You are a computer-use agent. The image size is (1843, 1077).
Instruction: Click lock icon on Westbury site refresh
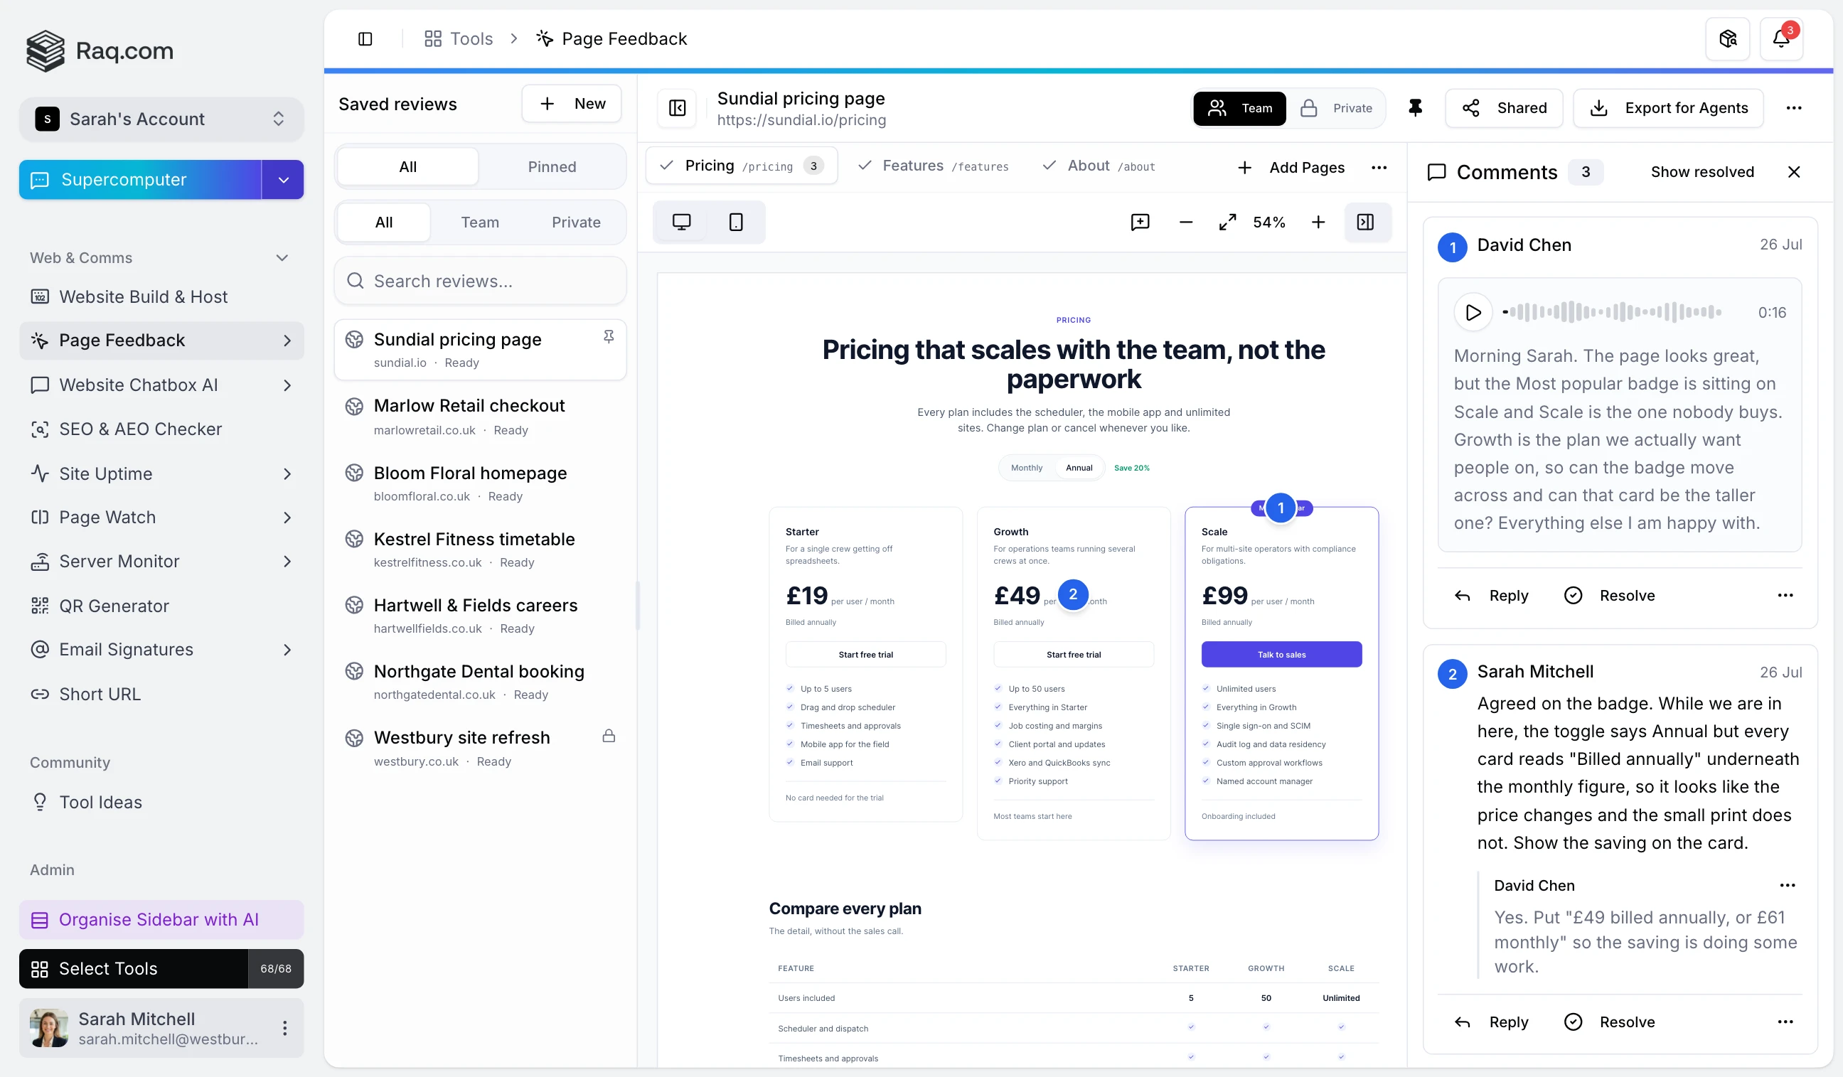(608, 736)
